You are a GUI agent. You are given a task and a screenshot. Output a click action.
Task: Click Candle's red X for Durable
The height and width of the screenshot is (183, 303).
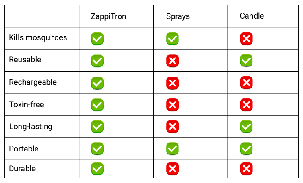tap(246, 169)
